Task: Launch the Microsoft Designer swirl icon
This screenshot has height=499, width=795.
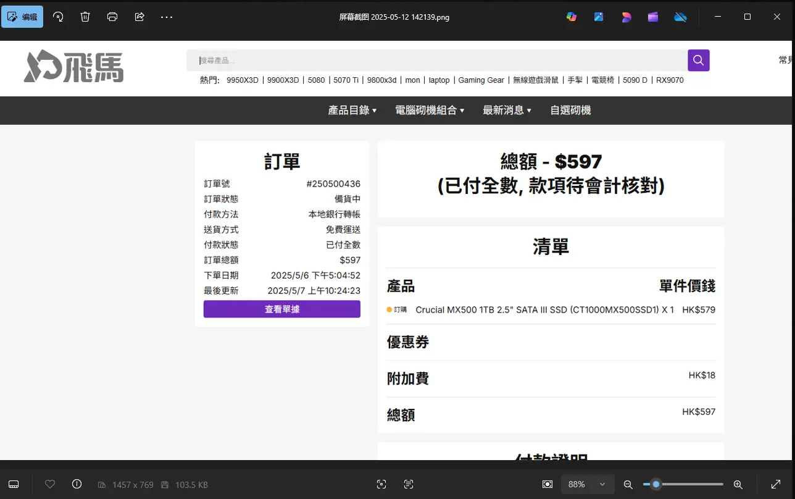Action: 626,17
